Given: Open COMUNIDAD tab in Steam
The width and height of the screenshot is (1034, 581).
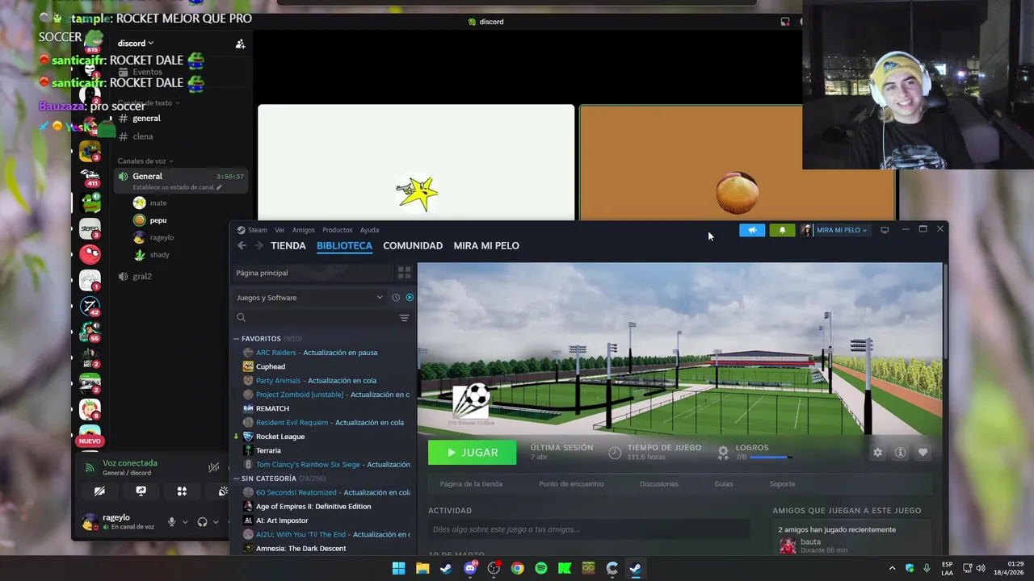Looking at the screenshot, I should [x=413, y=245].
